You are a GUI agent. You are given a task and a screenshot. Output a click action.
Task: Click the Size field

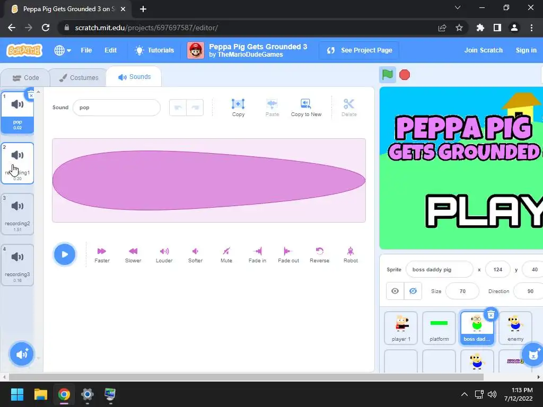pos(462,291)
